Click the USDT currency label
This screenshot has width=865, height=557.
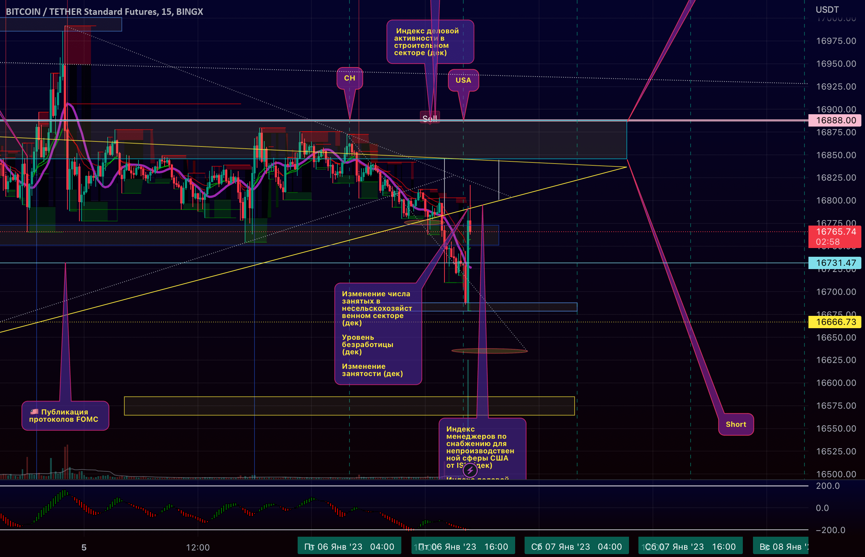[827, 9]
